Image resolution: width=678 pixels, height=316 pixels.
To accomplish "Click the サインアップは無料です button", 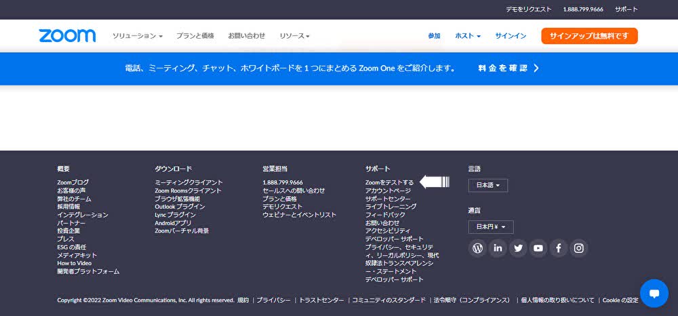I will click(x=589, y=36).
